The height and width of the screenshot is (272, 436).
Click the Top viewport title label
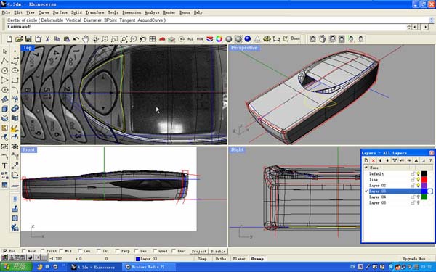tap(28, 48)
